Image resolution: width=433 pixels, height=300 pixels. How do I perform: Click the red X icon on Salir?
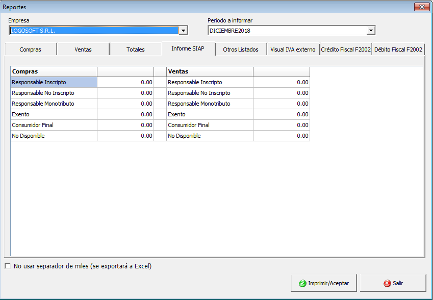(x=387, y=283)
